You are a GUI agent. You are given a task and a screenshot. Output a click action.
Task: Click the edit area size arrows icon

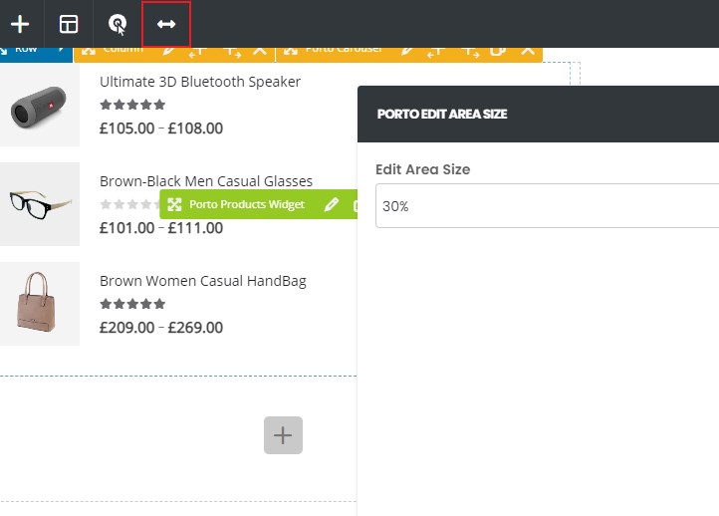click(x=166, y=24)
